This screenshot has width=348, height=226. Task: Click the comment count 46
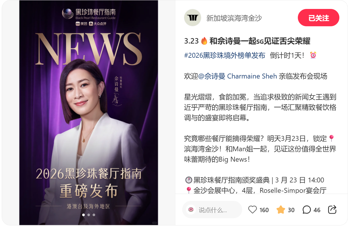(317, 210)
